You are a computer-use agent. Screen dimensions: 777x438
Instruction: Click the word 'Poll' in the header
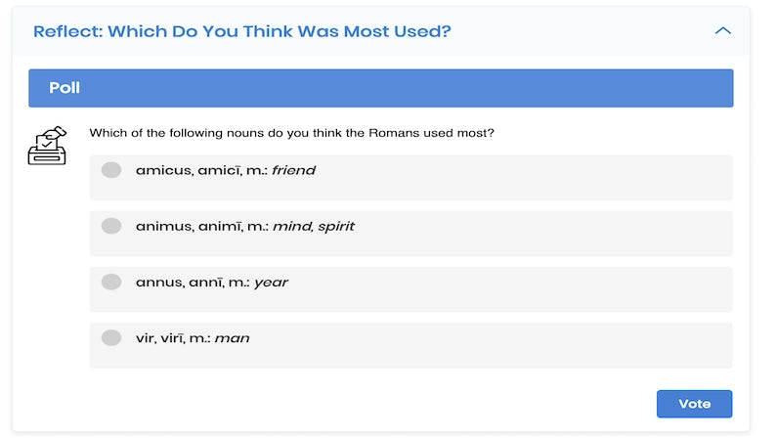(65, 88)
